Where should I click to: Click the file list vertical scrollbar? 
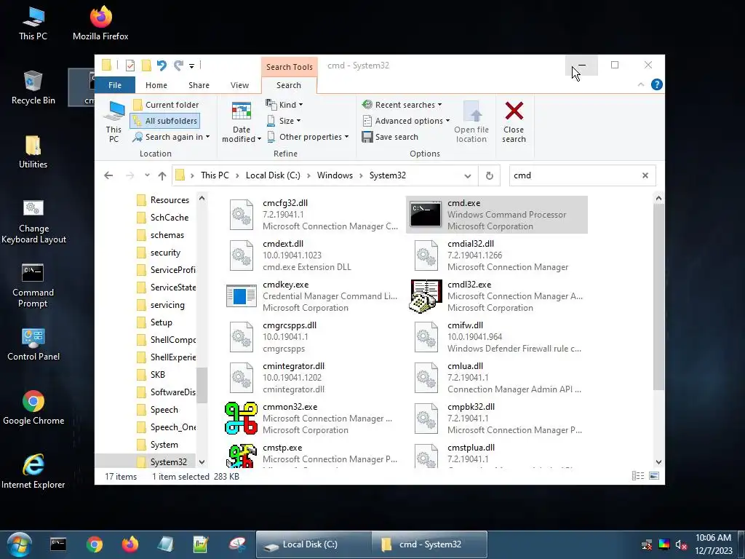(658, 297)
